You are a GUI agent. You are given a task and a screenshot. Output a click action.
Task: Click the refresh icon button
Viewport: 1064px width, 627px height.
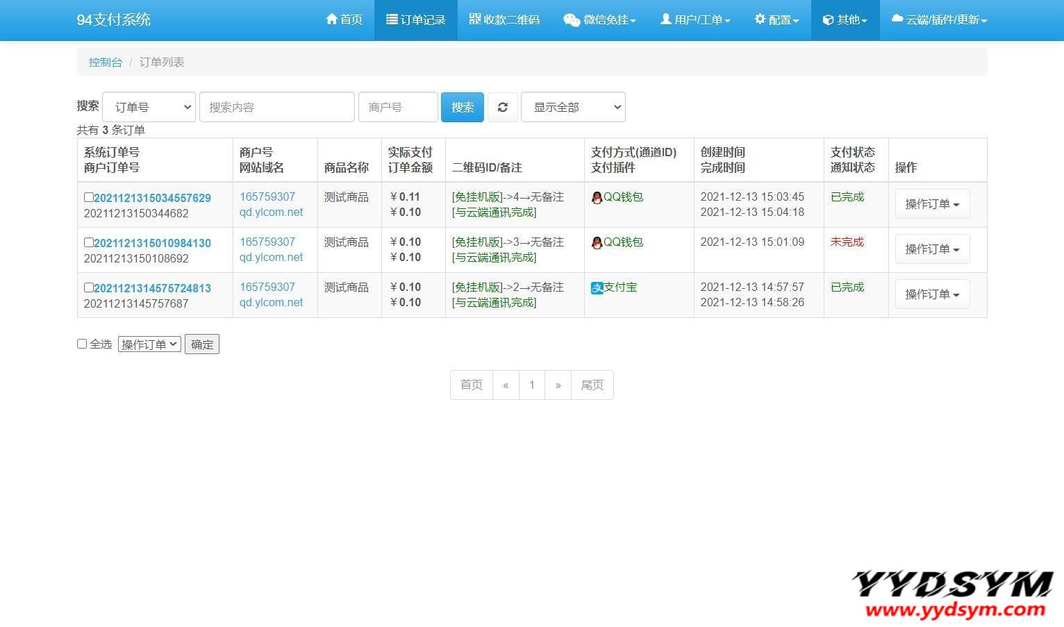[502, 107]
